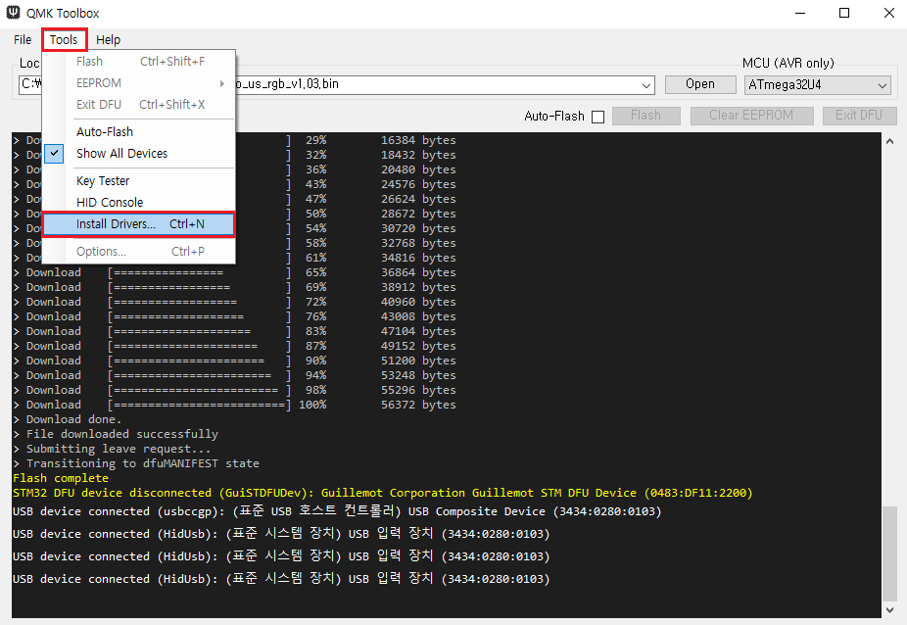
Task: Click the usbccgp USB Composite Device line
Action: pyautogui.click(x=337, y=511)
